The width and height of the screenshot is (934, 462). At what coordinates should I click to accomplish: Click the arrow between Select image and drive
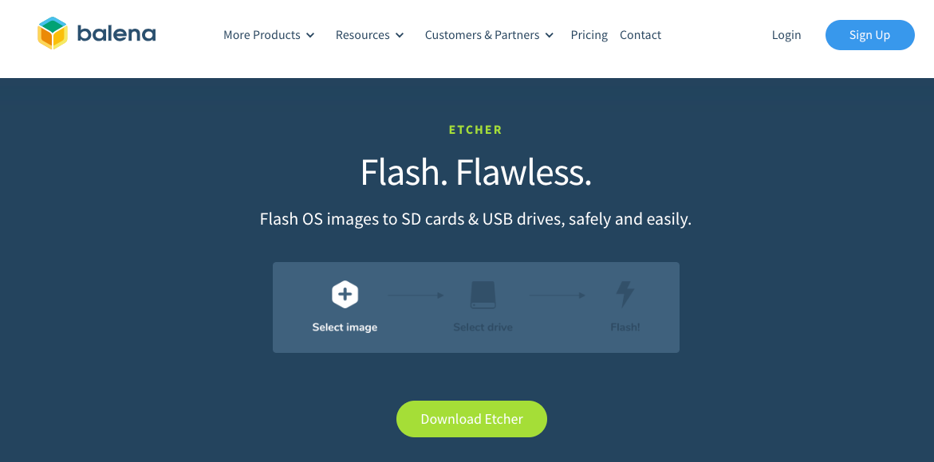click(x=416, y=295)
